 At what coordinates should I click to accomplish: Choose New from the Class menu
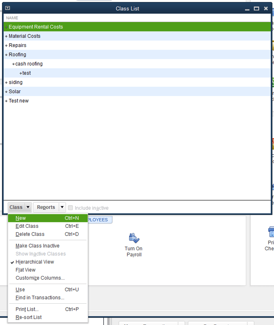[21, 218]
